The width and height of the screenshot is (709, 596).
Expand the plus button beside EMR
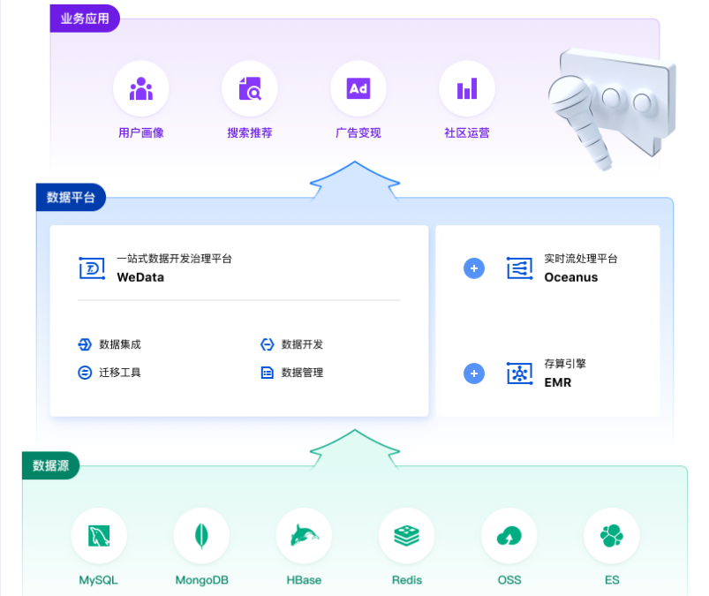(x=474, y=373)
